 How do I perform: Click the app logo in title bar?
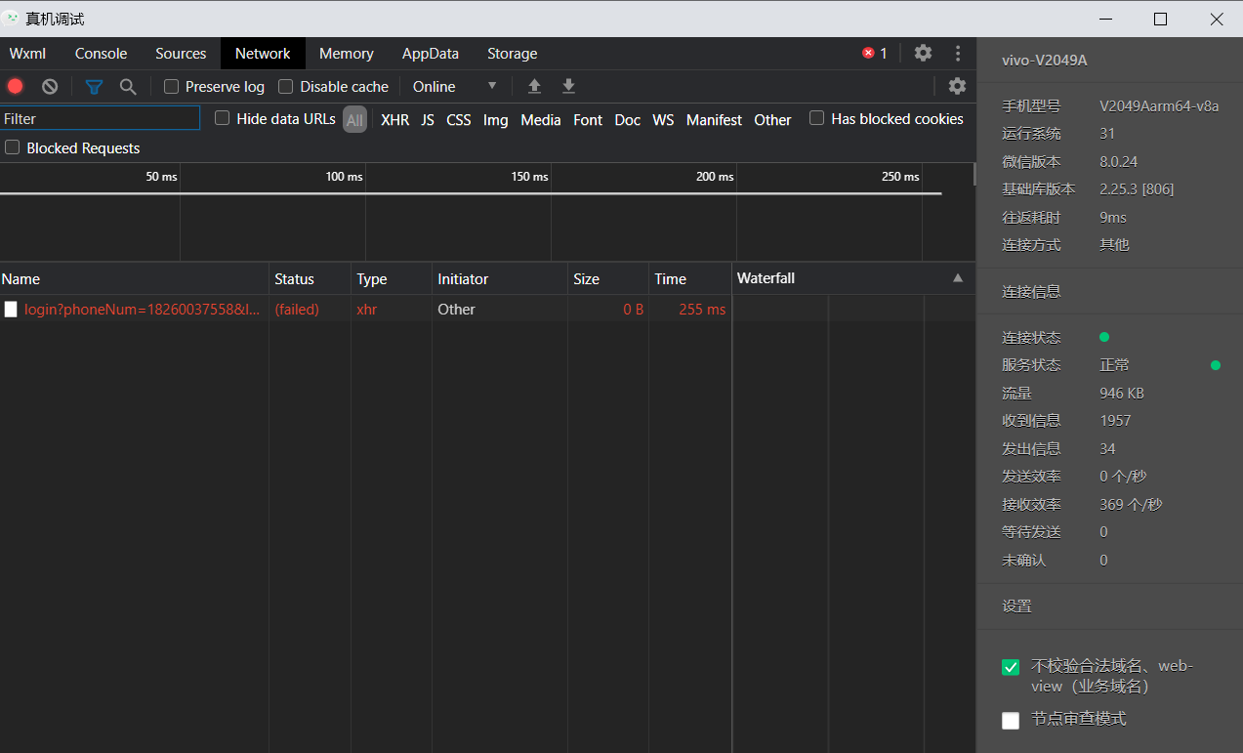12,19
